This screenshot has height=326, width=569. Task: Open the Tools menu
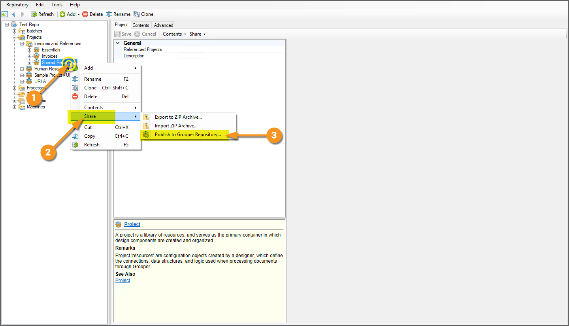pos(57,5)
